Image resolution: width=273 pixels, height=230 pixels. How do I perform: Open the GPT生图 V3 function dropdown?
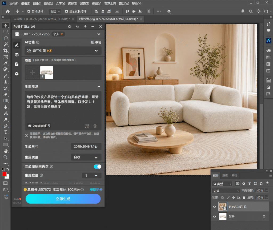[x=63, y=51]
